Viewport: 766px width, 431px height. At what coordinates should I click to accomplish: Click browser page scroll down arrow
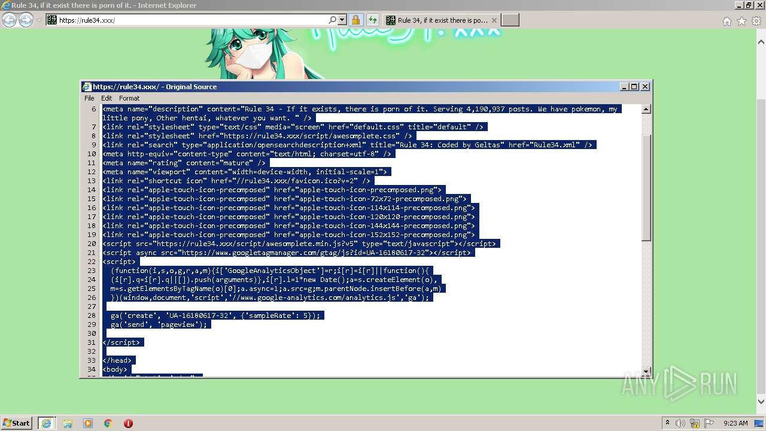coord(761,402)
